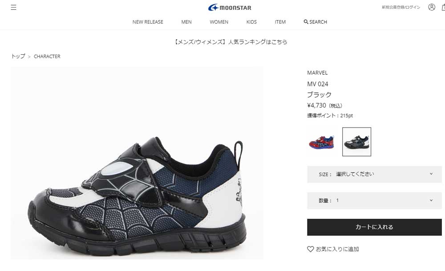445x271 pixels.
Task: Open the user account icon
Action: coord(431,7)
